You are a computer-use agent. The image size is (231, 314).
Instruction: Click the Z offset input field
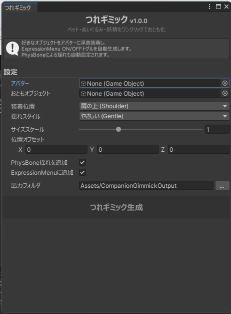pyautogui.click(x=199, y=150)
